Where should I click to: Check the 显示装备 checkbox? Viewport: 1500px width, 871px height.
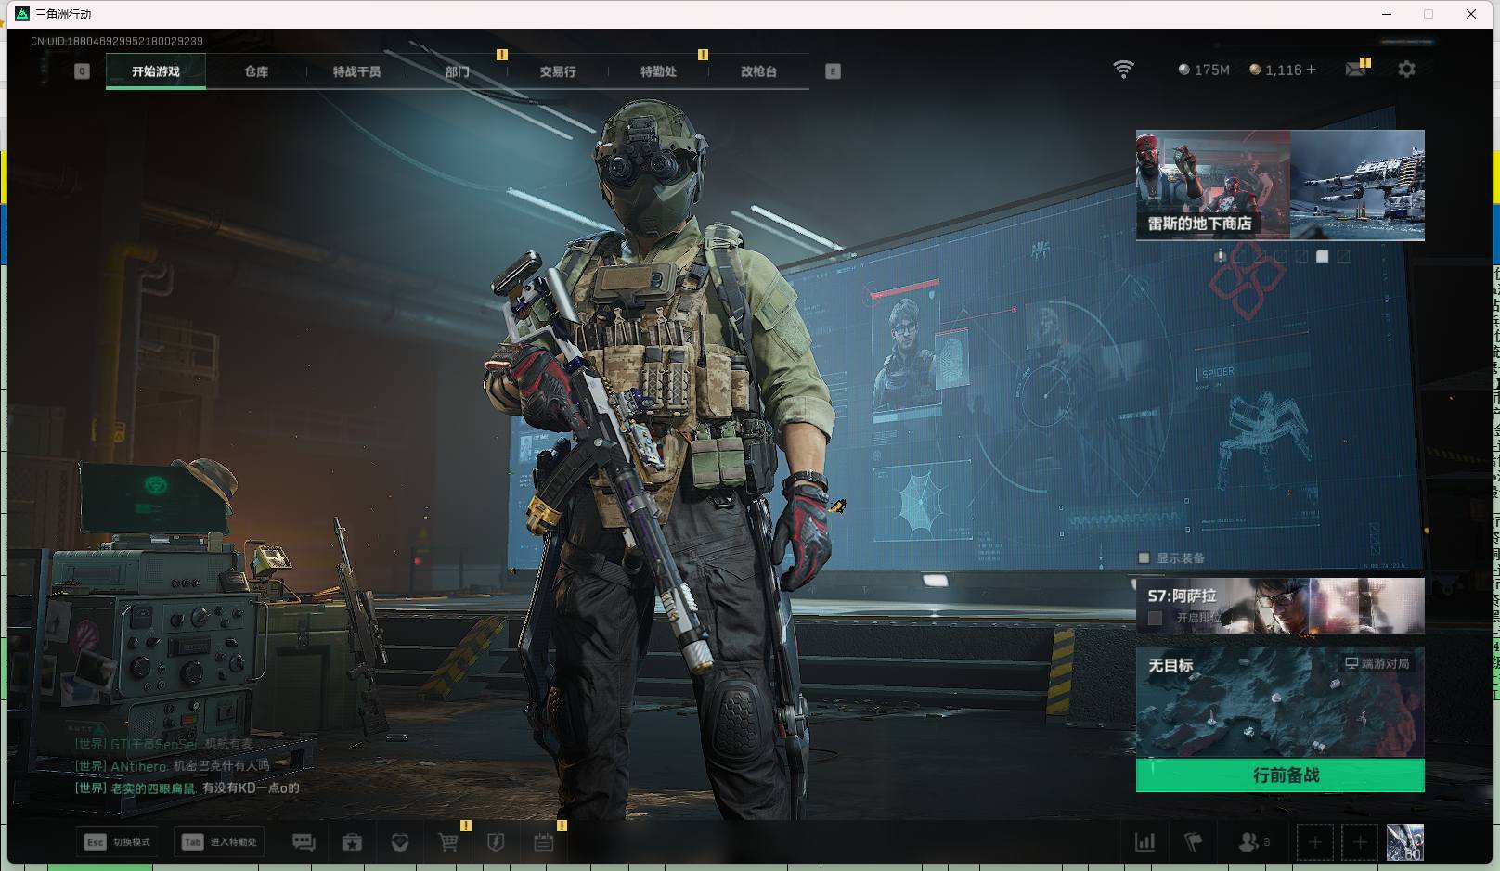pyautogui.click(x=1144, y=558)
